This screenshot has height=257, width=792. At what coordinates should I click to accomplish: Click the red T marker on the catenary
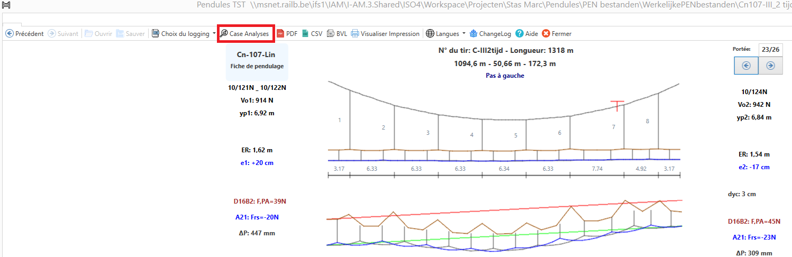click(x=616, y=105)
